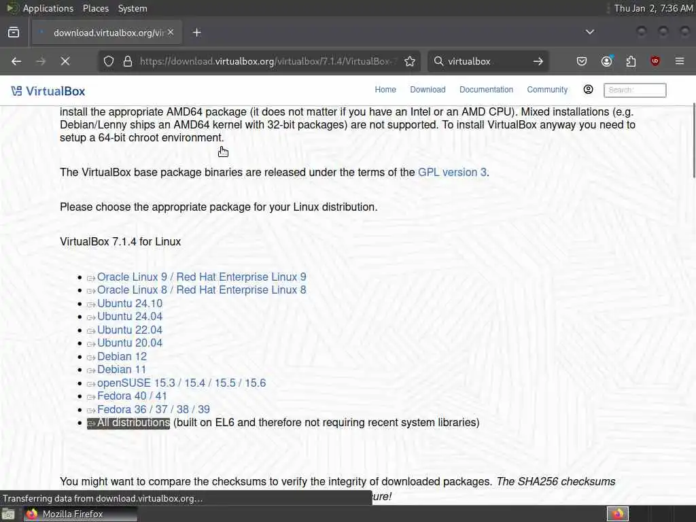
Task: Download the Ubuntu 24.04 package
Action: click(130, 317)
